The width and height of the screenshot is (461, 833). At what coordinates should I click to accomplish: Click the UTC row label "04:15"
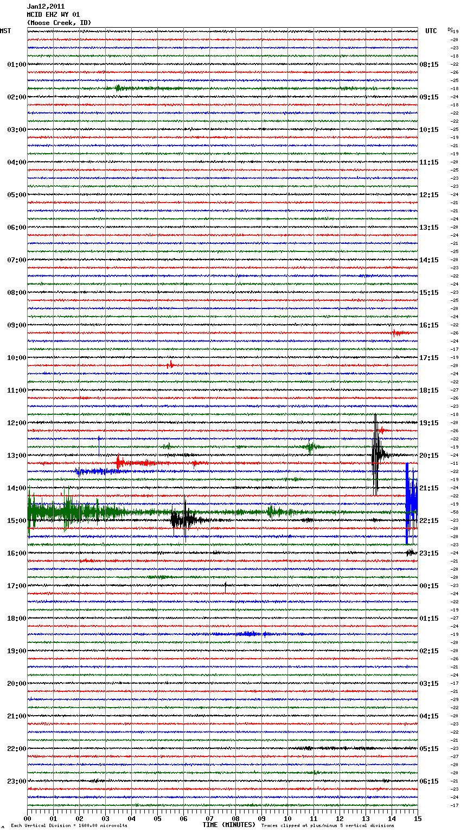429,716
